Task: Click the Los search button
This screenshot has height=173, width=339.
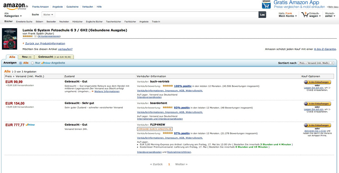Action: tap(262, 15)
